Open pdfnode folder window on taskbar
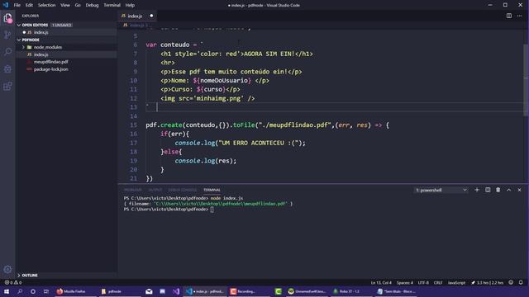Screen dimensions: 529x297 coord(112,291)
